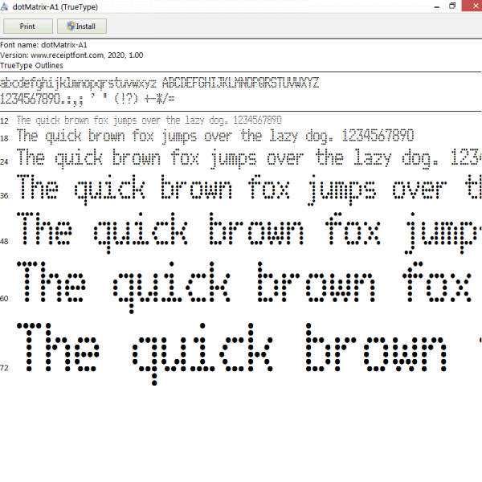The image size is (482, 482).
Task: Click the 48 size label
Action: coord(5,241)
